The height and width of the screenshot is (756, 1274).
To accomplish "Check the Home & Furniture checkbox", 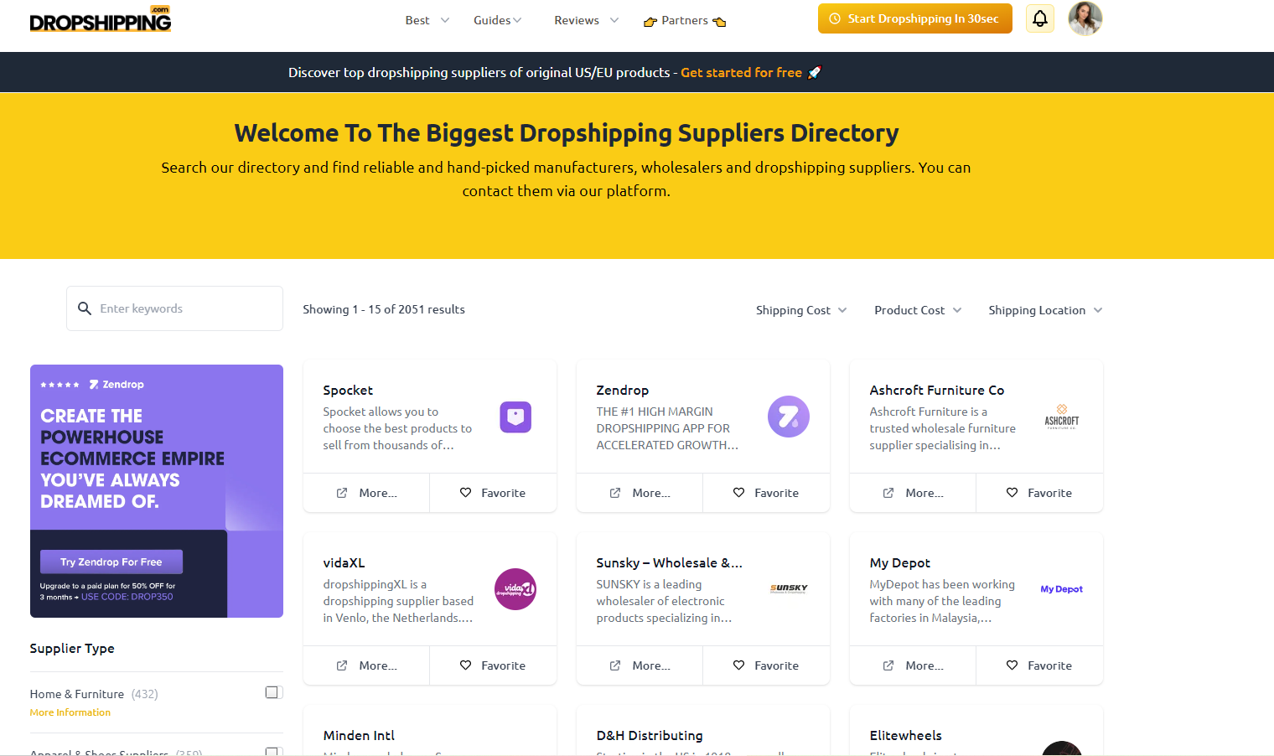I will 272,692.
